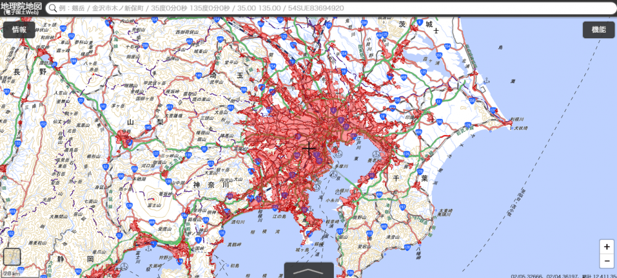617x278 pixels.
Task: Click the route 135 shield near 真鶴岬
Action: (222, 233)
